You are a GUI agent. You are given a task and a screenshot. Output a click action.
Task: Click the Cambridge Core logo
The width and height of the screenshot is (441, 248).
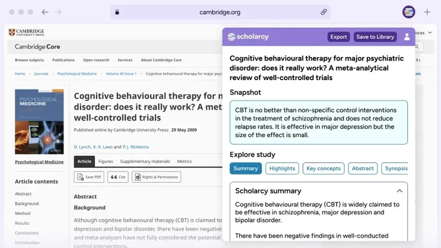click(x=37, y=47)
